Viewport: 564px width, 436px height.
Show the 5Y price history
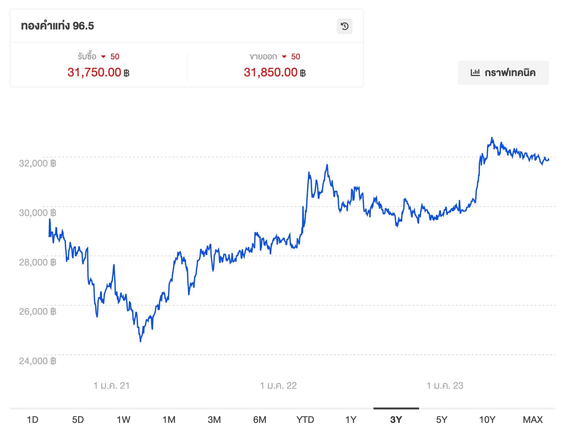coord(442,420)
